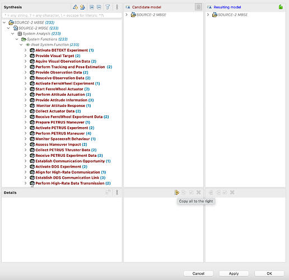Click previous difference arrow in Synthesis toolbar

[82, 7]
